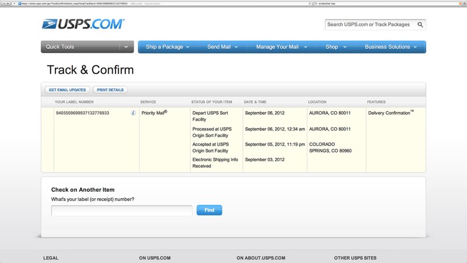Open the label number info icon
467x263 pixels.
pyautogui.click(x=133, y=113)
